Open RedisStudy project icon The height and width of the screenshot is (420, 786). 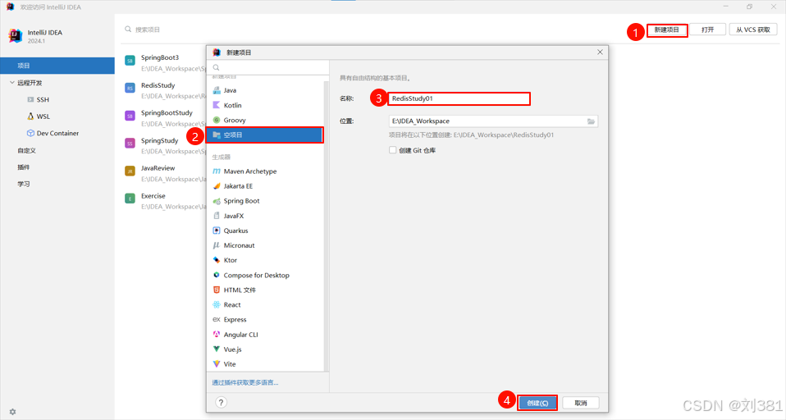point(130,89)
